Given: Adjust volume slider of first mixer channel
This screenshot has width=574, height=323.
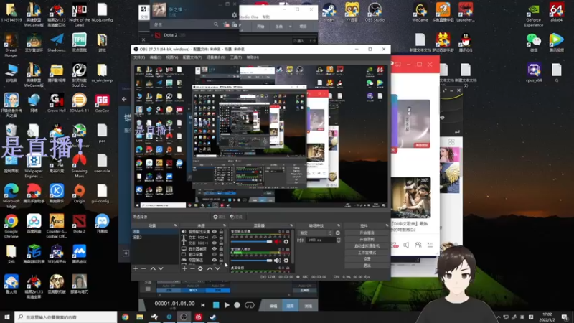Looking at the screenshot, I should (252, 242).
